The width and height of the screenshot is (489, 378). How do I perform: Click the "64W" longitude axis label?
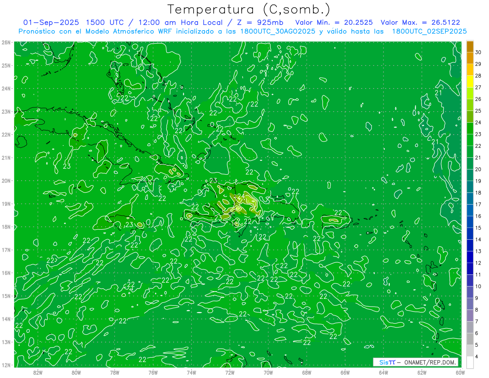tap(383, 372)
